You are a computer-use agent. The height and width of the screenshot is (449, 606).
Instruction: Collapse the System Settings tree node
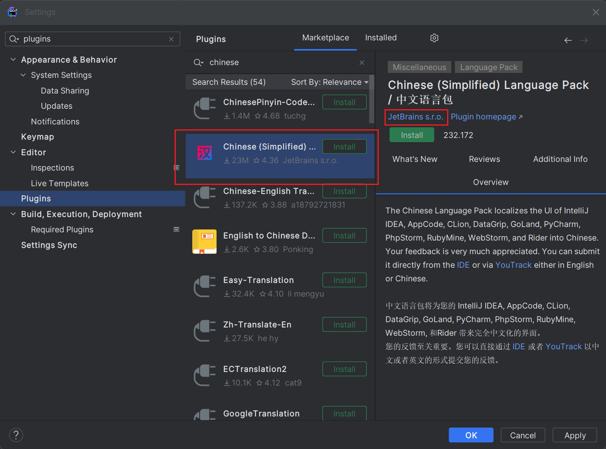pos(23,75)
